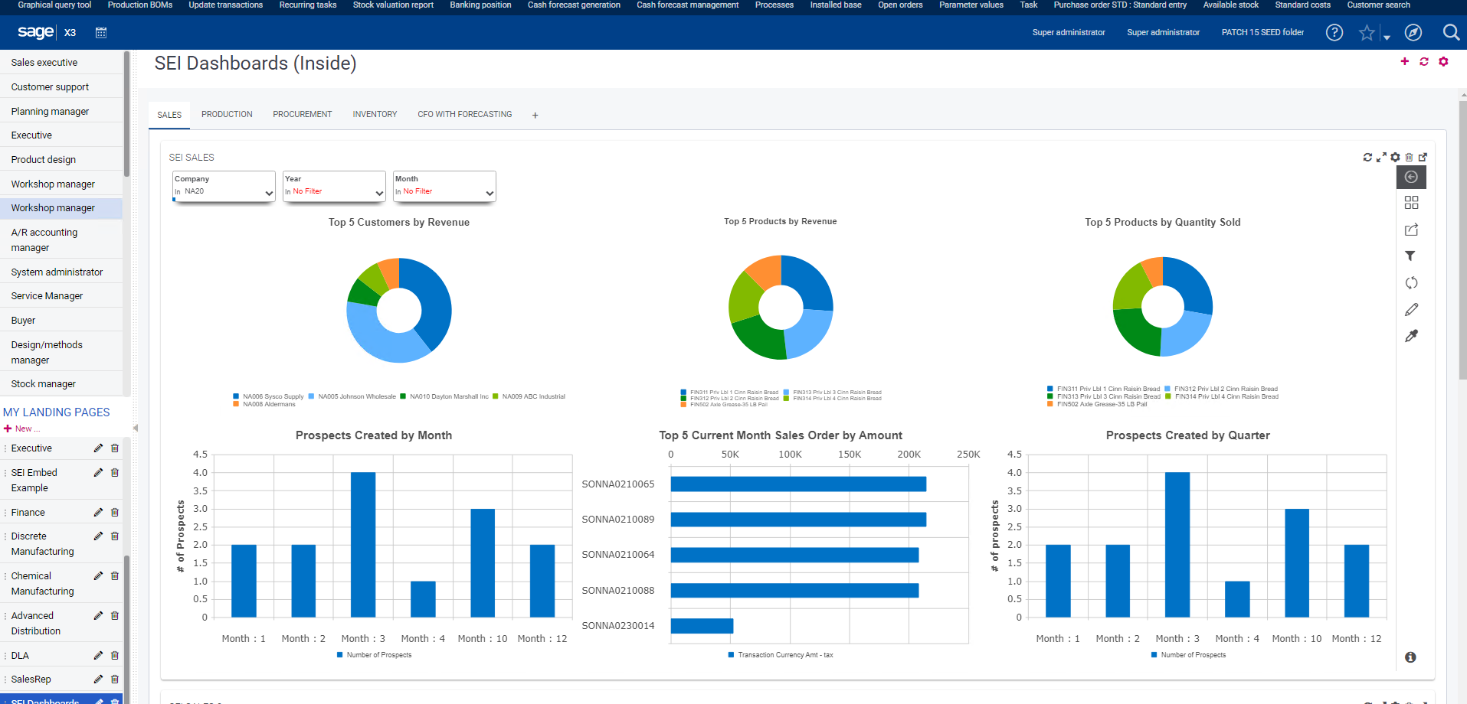Viewport: 1467px width, 704px height.
Task: Open SEI SALES widget settings gear
Action: pos(1395,157)
